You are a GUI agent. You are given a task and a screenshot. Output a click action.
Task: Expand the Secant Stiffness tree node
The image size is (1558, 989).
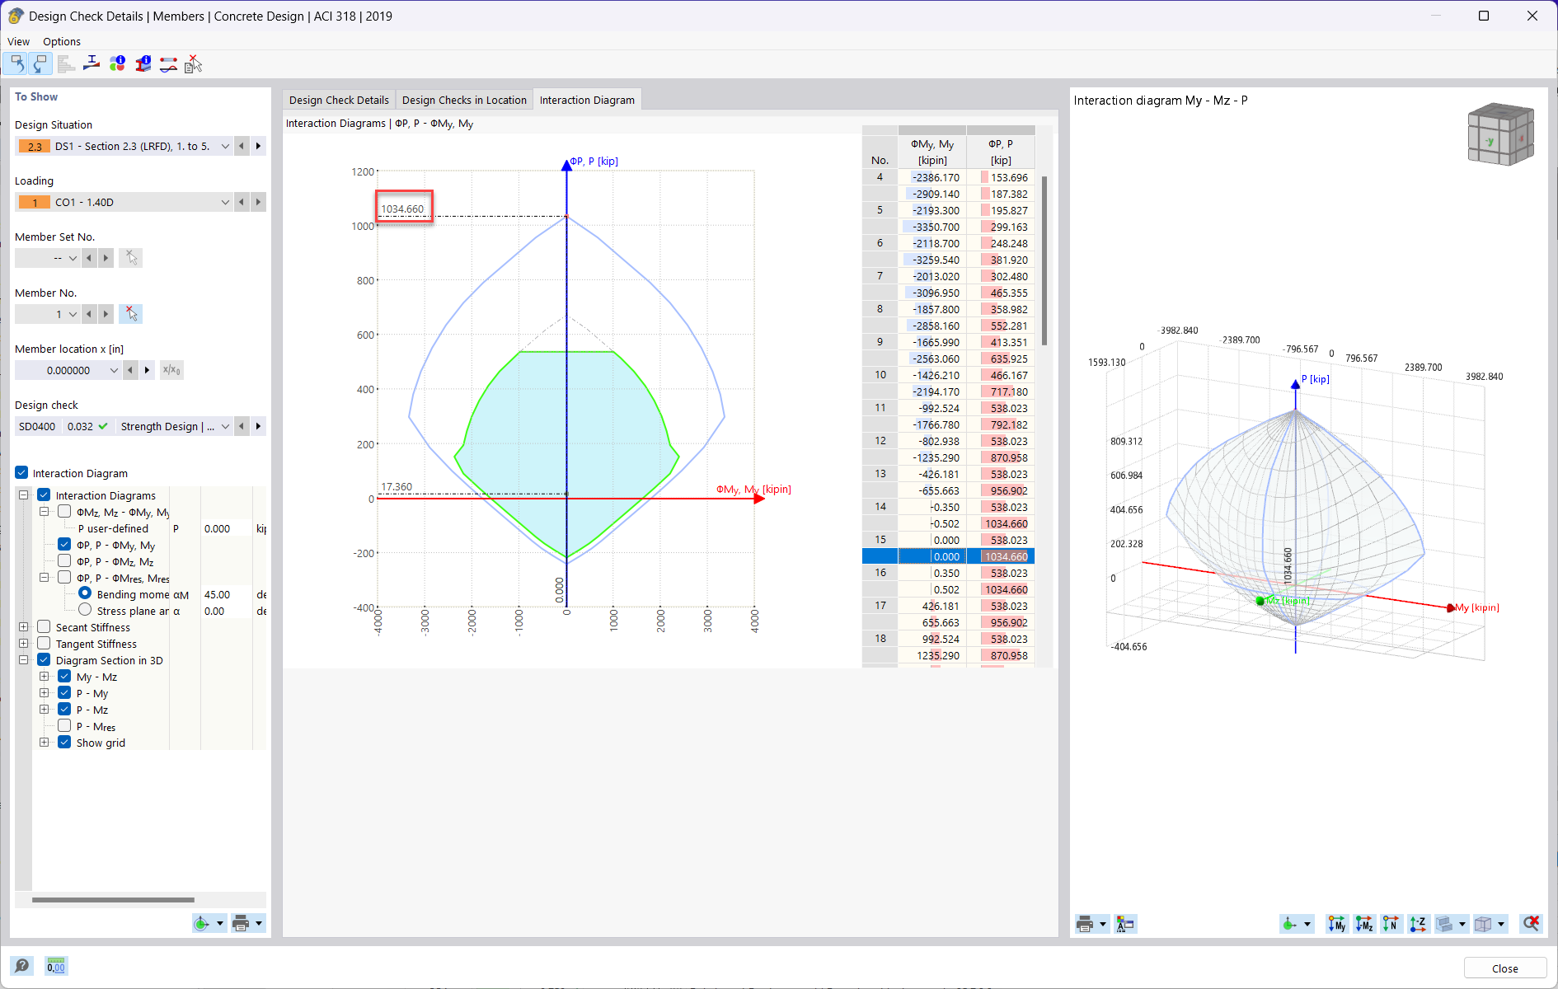(x=23, y=626)
